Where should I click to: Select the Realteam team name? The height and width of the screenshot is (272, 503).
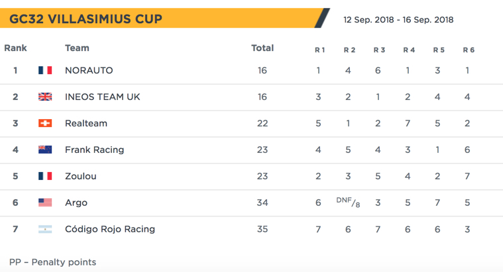click(x=86, y=123)
